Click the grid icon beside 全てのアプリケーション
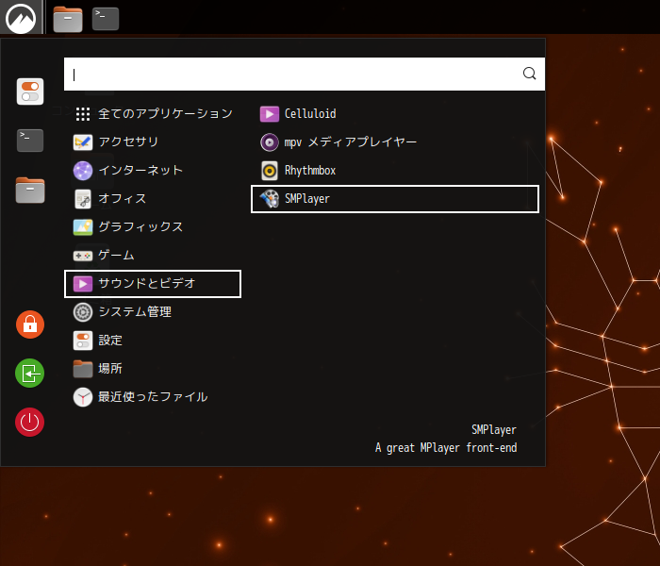The image size is (660, 566). pyautogui.click(x=83, y=114)
